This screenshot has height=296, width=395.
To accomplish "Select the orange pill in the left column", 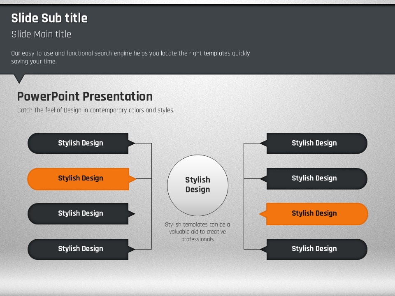I will pos(78,178).
